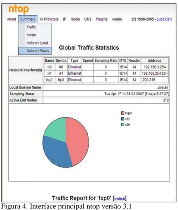
Task: Click the Network Interface(s) label
Action: coord(26,70)
